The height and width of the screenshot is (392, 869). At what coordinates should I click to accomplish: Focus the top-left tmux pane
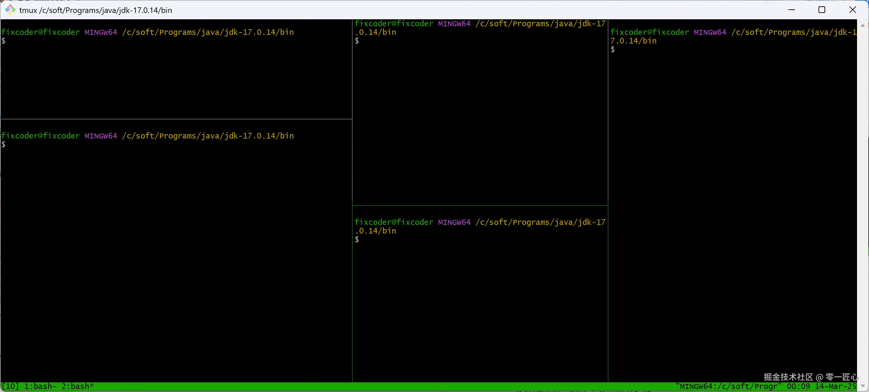pos(175,78)
